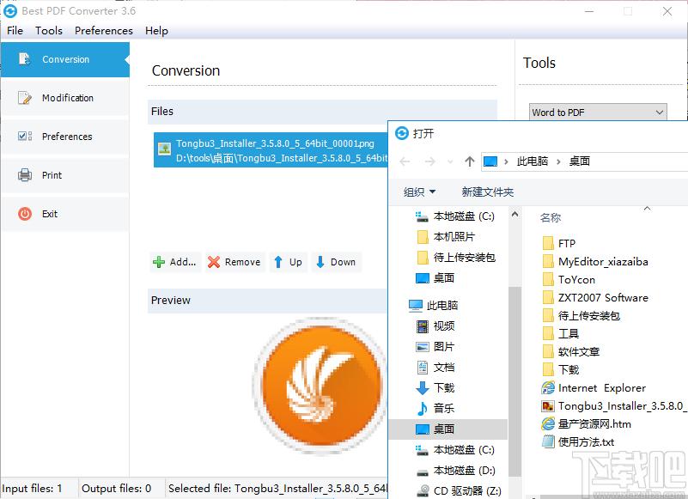The width and height of the screenshot is (688, 499).
Task: Select 待上传安装包 in navigation tree
Action: pos(456,258)
